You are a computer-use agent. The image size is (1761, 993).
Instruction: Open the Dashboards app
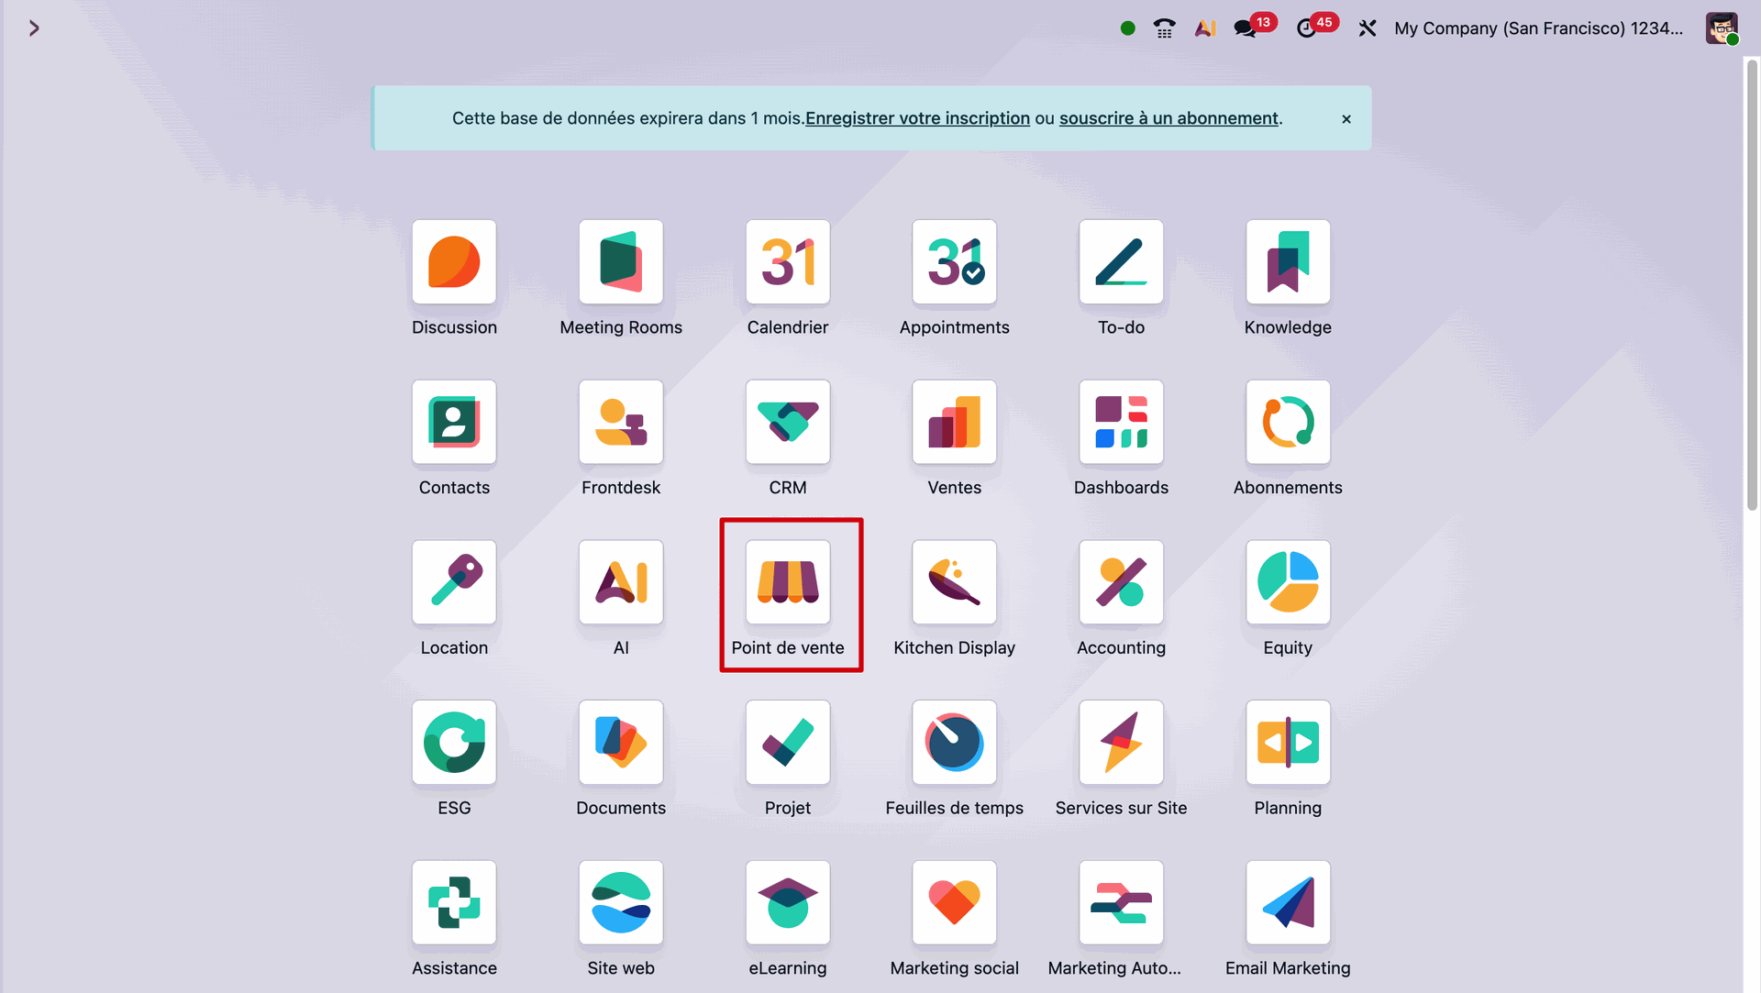(x=1121, y=423)
